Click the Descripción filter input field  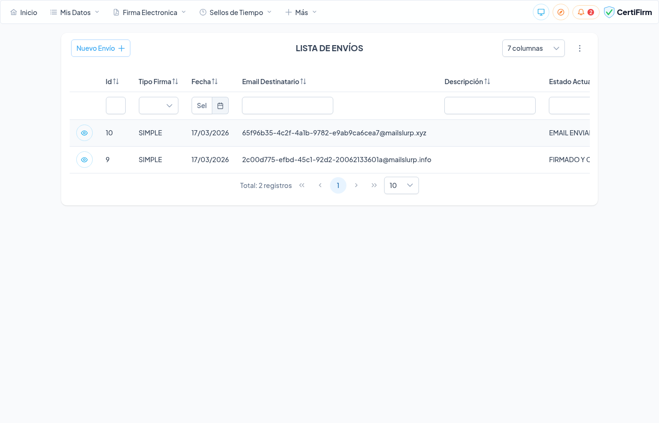click(x=490, y=105)
